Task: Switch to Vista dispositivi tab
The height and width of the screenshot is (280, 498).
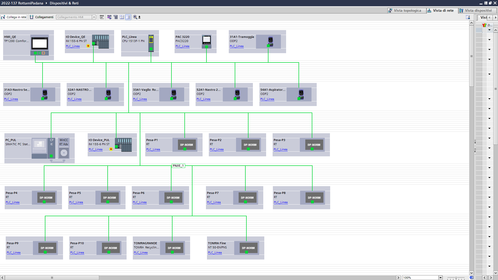Action: 478,10
